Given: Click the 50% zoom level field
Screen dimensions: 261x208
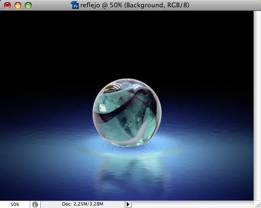Looking at the screenshot, I should pyautogui.click(x=15, y=205).
